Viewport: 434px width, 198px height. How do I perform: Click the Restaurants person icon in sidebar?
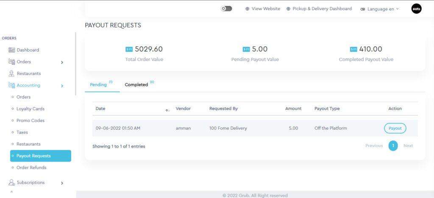pos(11,73)
